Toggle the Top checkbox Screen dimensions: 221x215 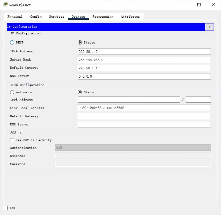6,208
